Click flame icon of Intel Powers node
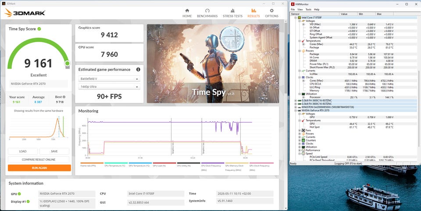Screen dimensions: 421x211 pos(303,51)
